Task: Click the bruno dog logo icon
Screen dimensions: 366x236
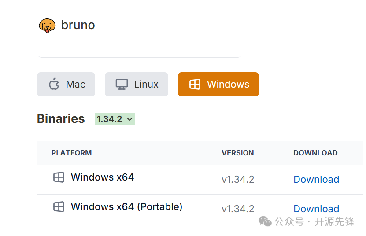Action: point(47,26)
